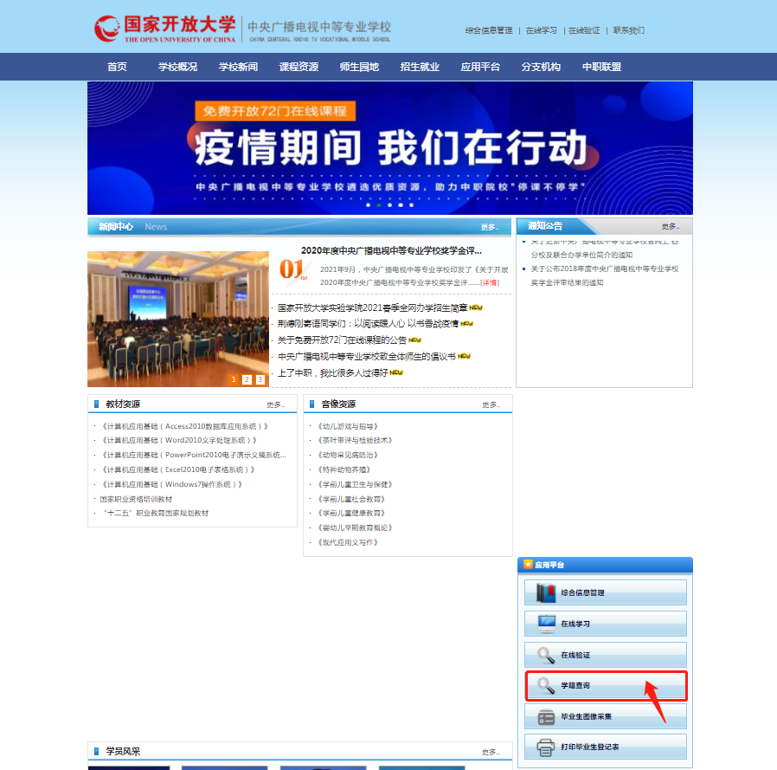Open the 疫情期间 我们在行动 banner
This screenshot has width=777, height=770.
[390, 148]
